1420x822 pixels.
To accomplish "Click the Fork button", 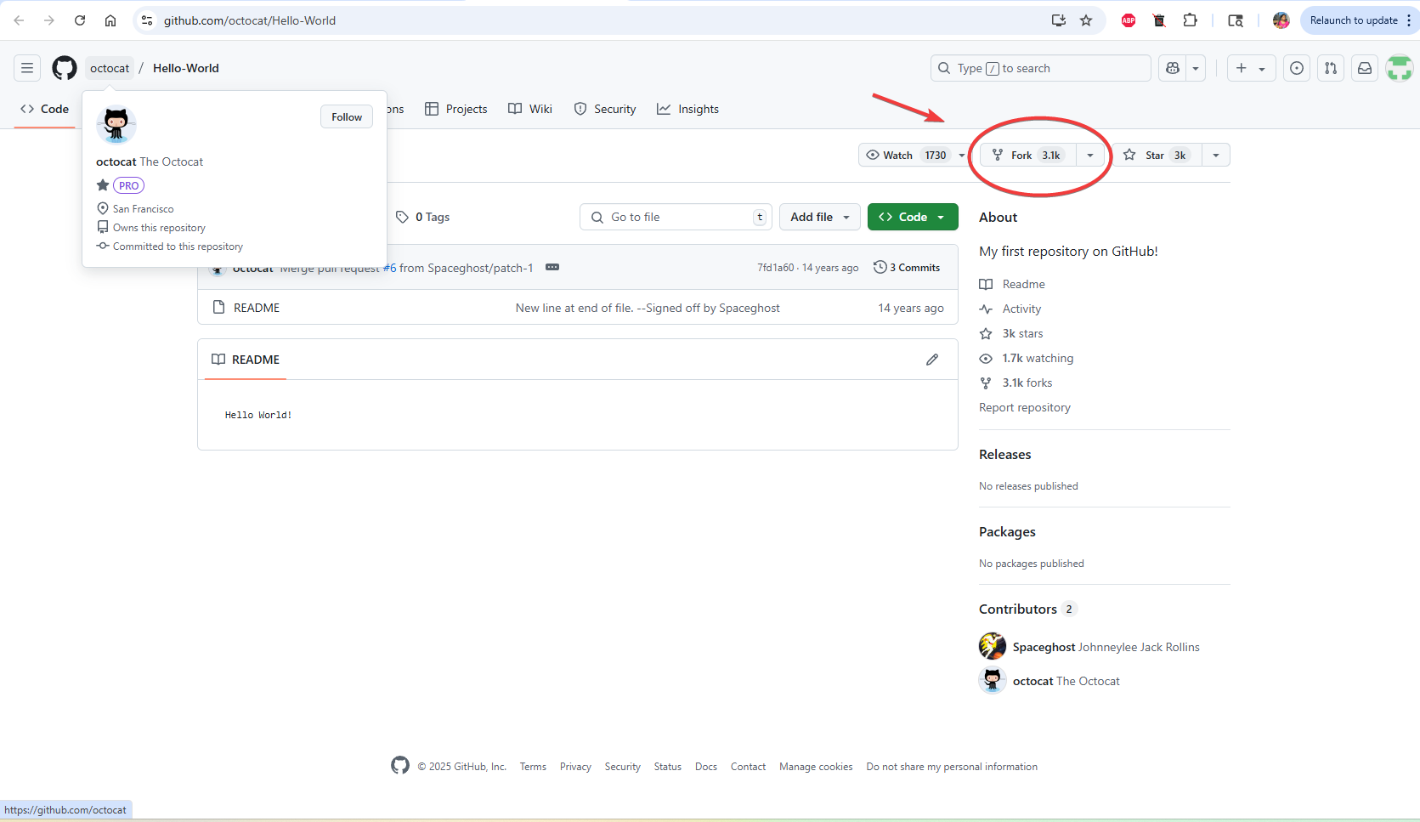I will [x=1028, y=155].
